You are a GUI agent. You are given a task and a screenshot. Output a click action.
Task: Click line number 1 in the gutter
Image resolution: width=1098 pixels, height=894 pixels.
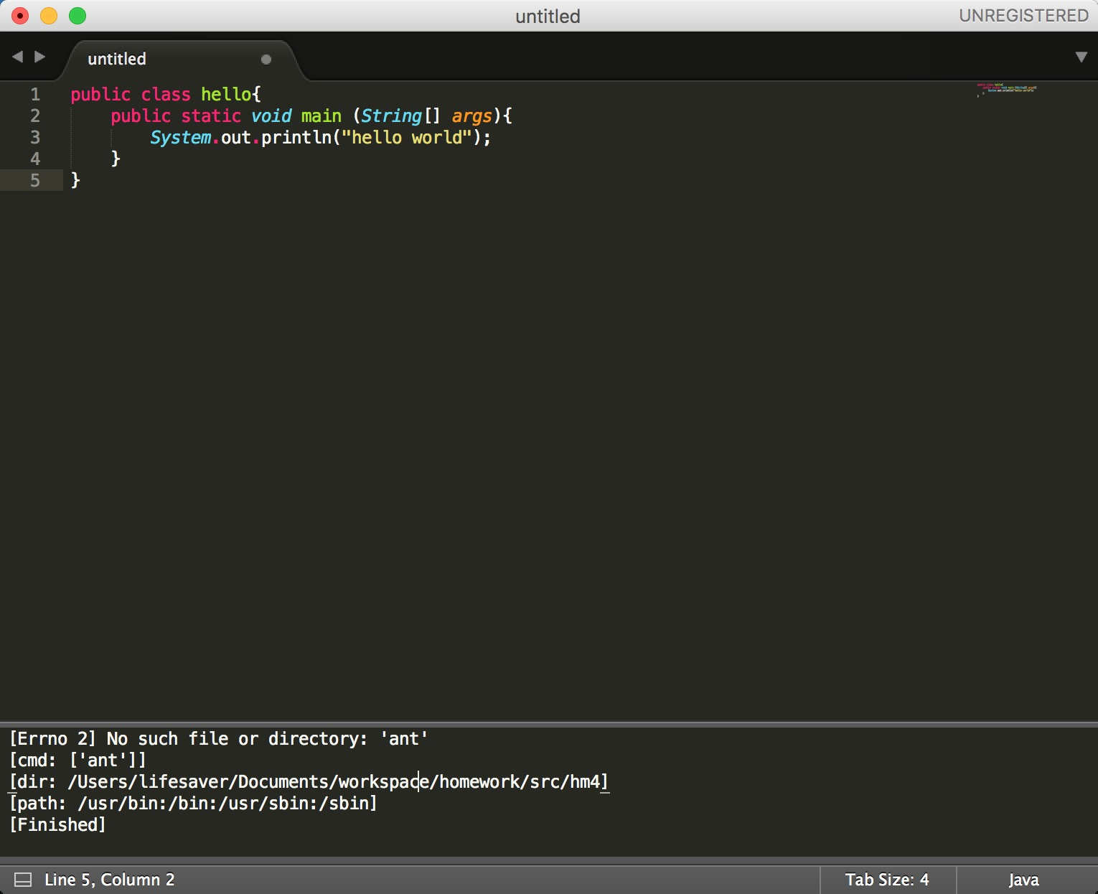34,94
